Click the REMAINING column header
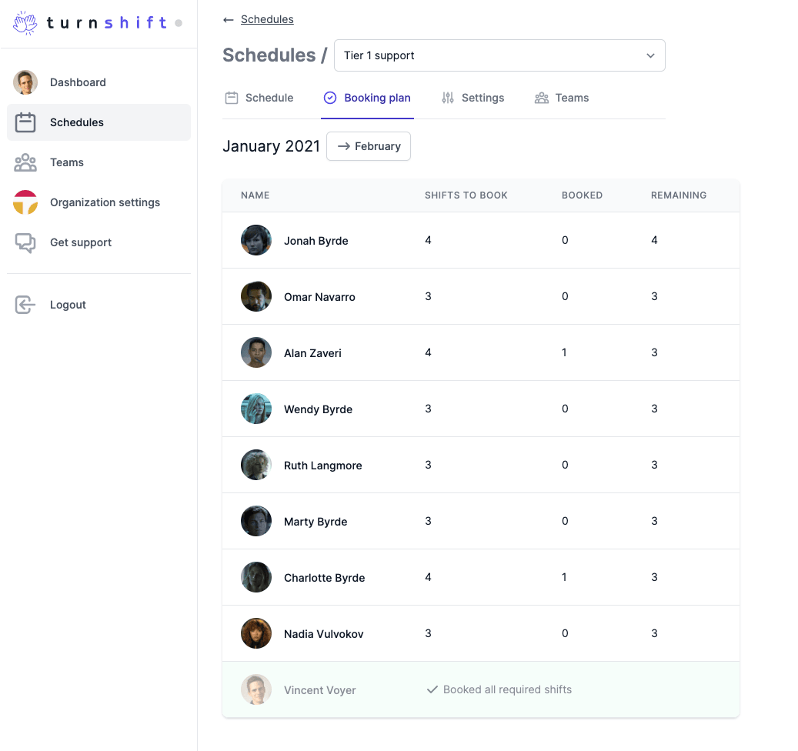 coord(679,195)
